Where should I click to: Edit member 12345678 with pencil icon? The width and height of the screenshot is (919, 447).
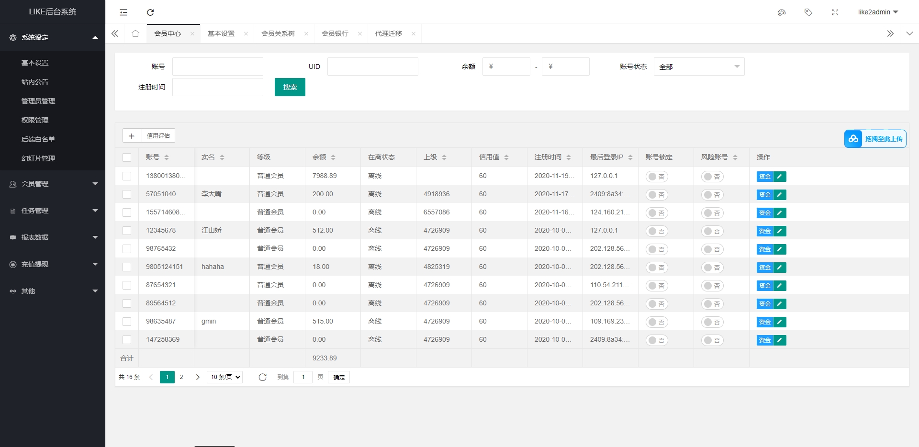point(780,231)
